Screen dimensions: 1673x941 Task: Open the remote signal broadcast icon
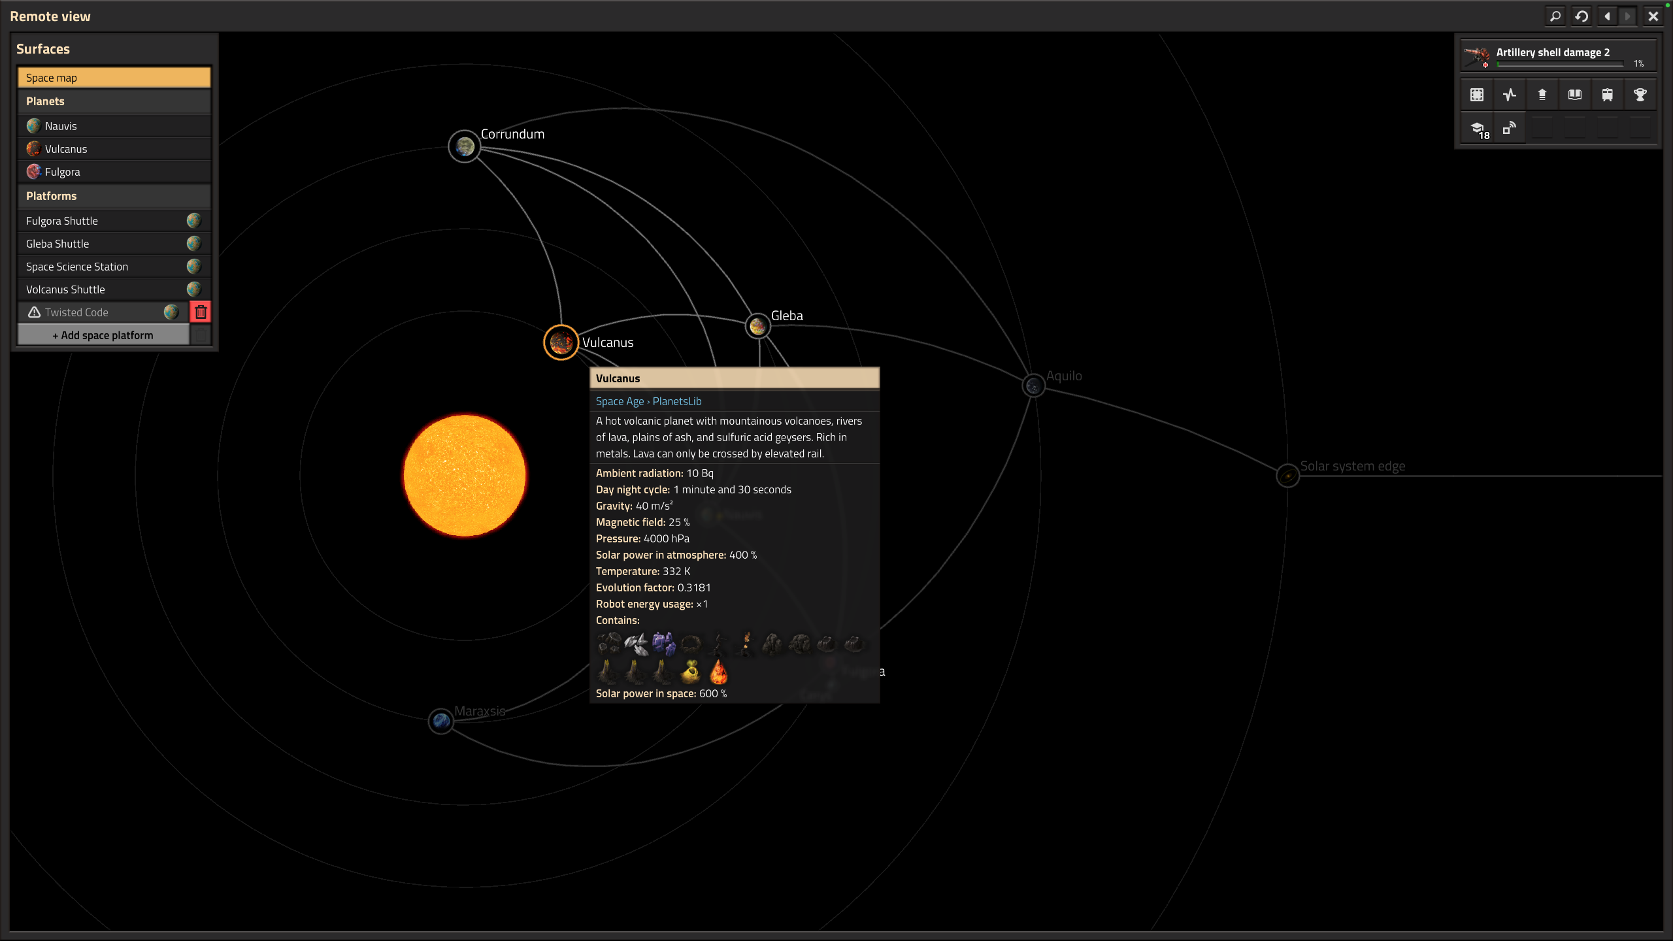click(1510, 128)
